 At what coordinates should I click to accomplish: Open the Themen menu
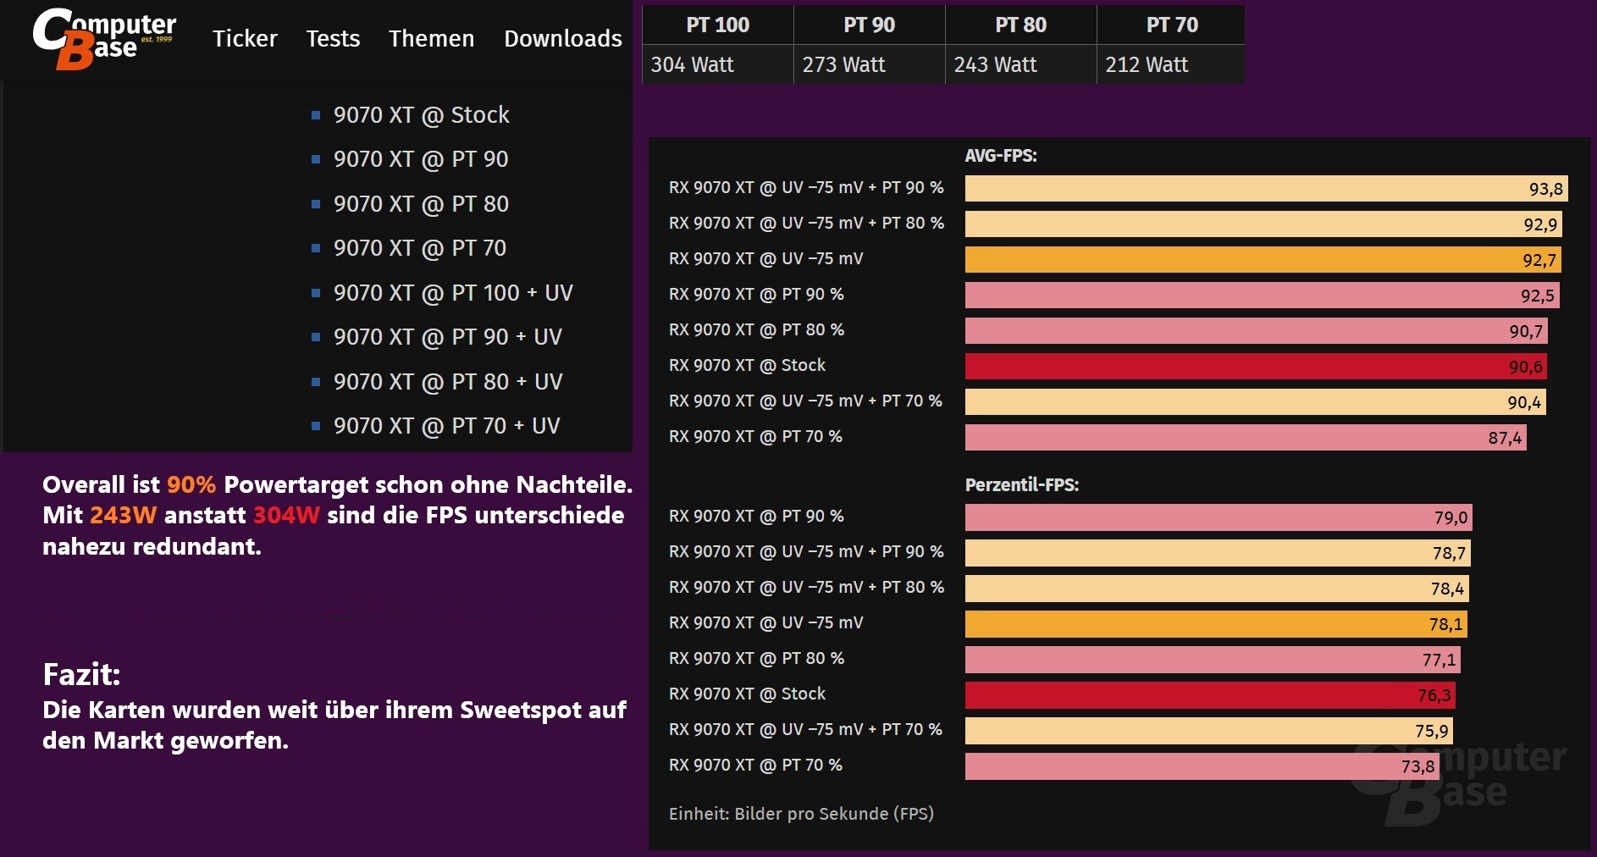tap(431, 39)
